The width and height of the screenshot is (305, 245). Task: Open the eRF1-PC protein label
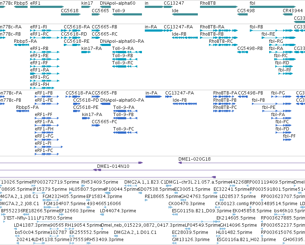pyautogui.click(x=44, y=151)
